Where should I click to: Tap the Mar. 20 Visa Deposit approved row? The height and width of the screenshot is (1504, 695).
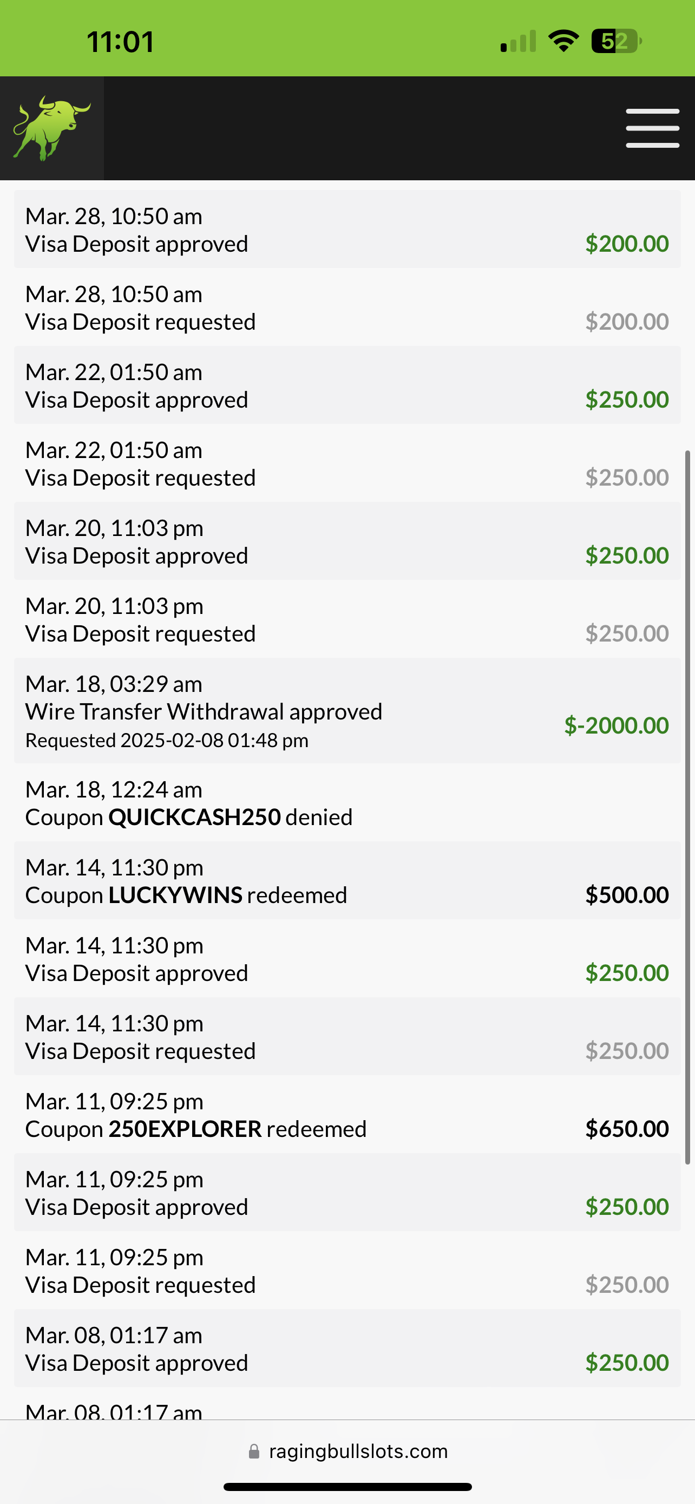tap(347, 541)
